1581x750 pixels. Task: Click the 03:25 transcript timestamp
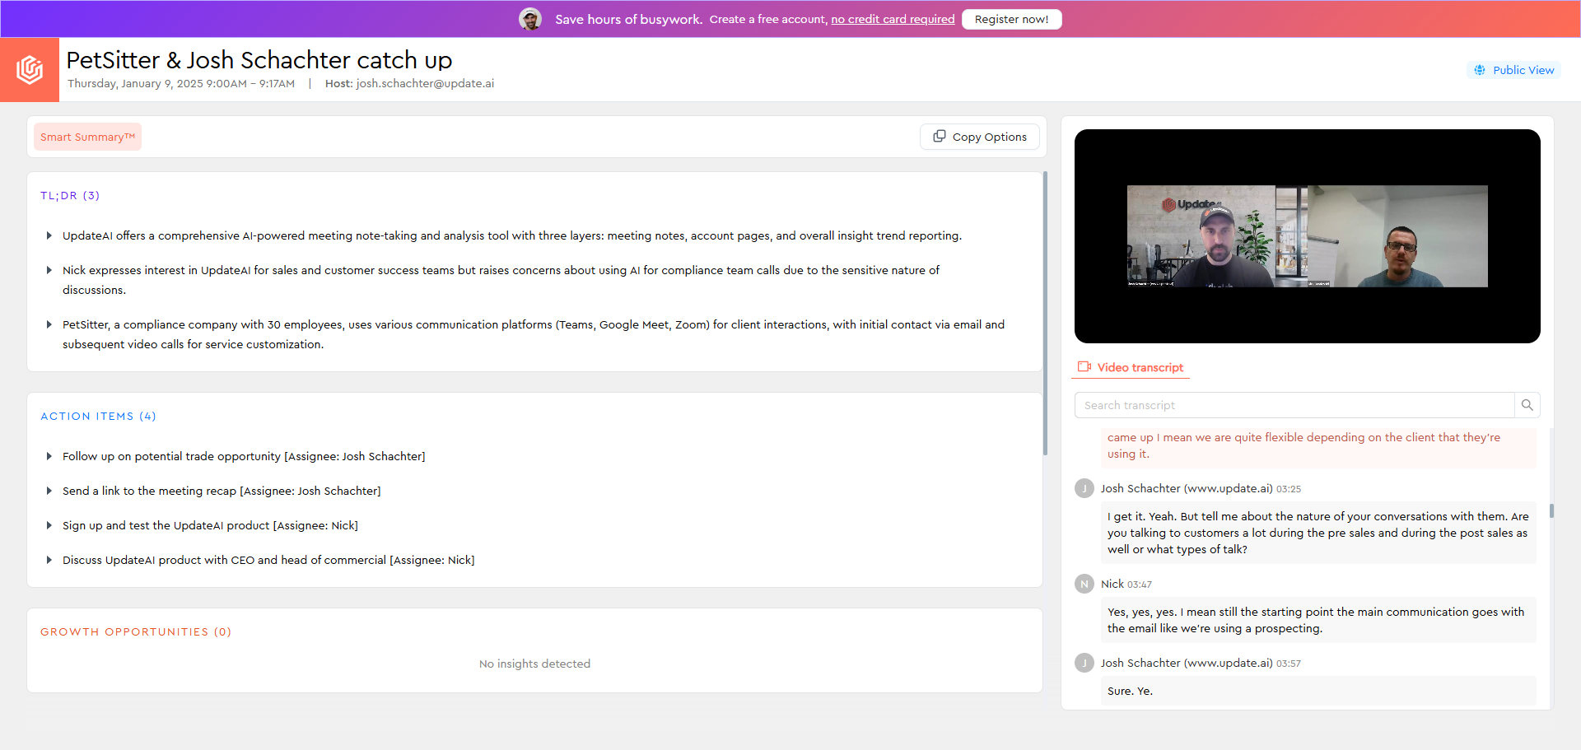point(1289,489)
